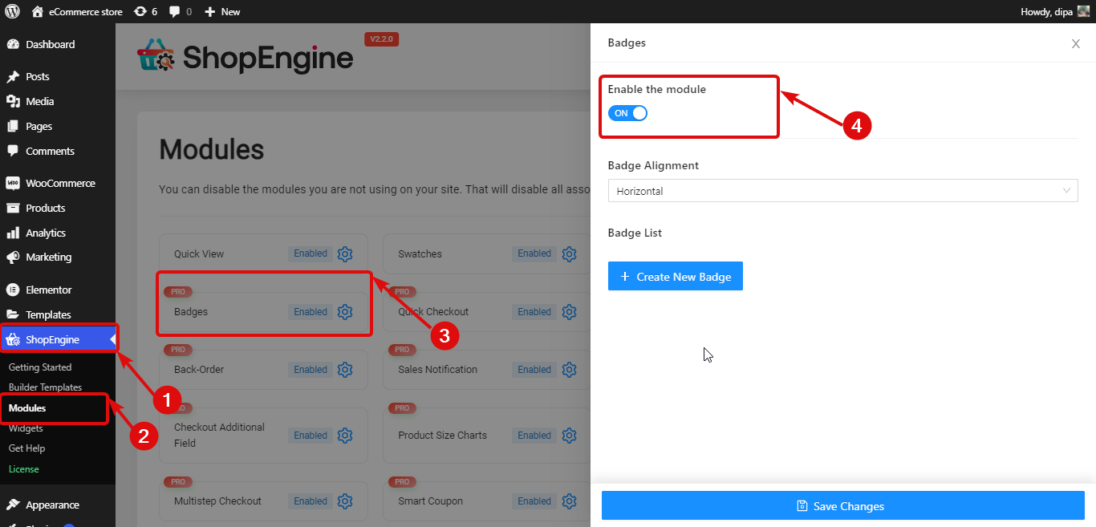The image size is (1096, 527).
Task: Open settings gear for Smart Coupon module
Action: (569, 501)
